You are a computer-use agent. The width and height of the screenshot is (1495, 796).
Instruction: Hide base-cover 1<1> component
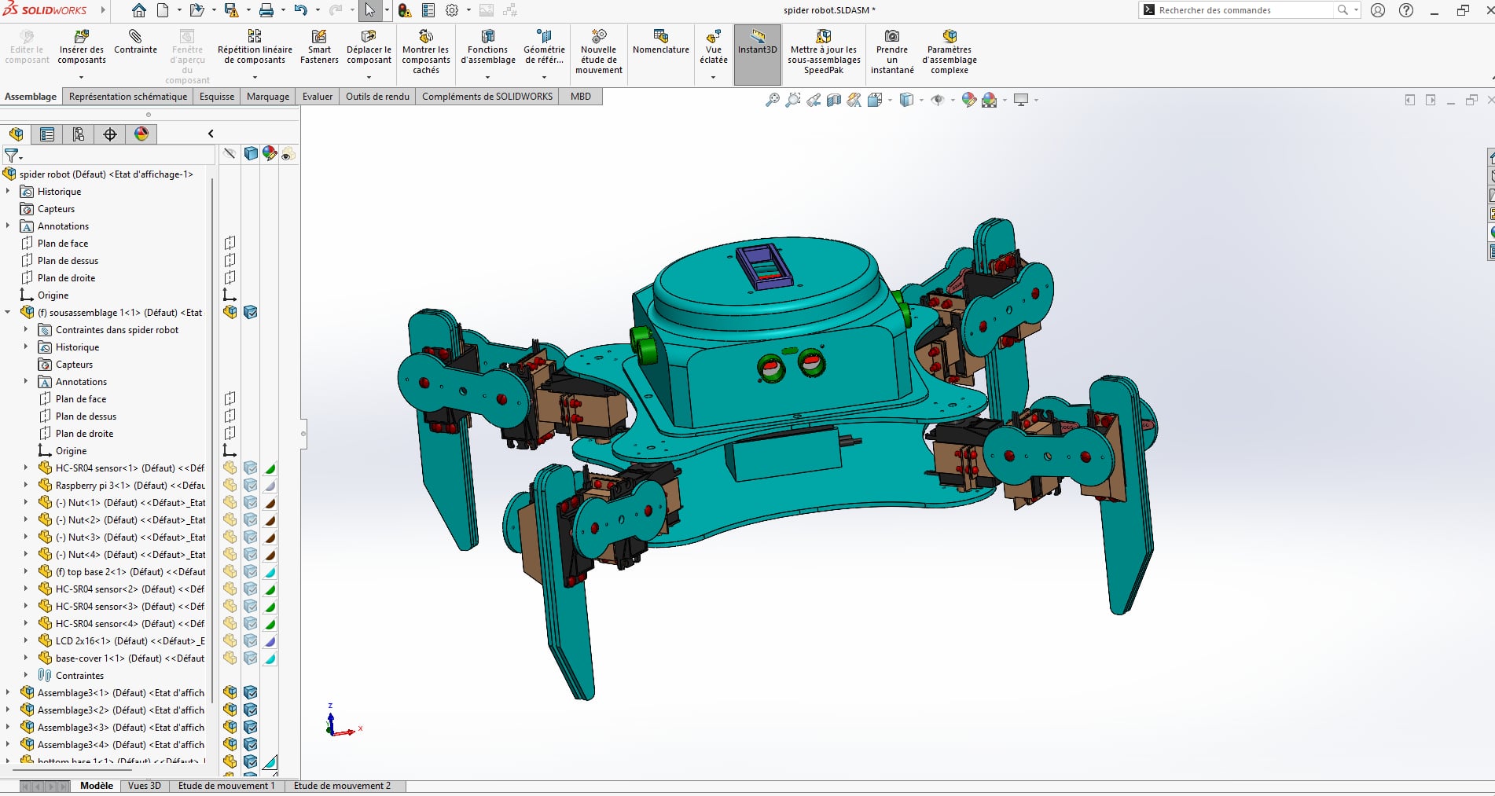(230, 658)
